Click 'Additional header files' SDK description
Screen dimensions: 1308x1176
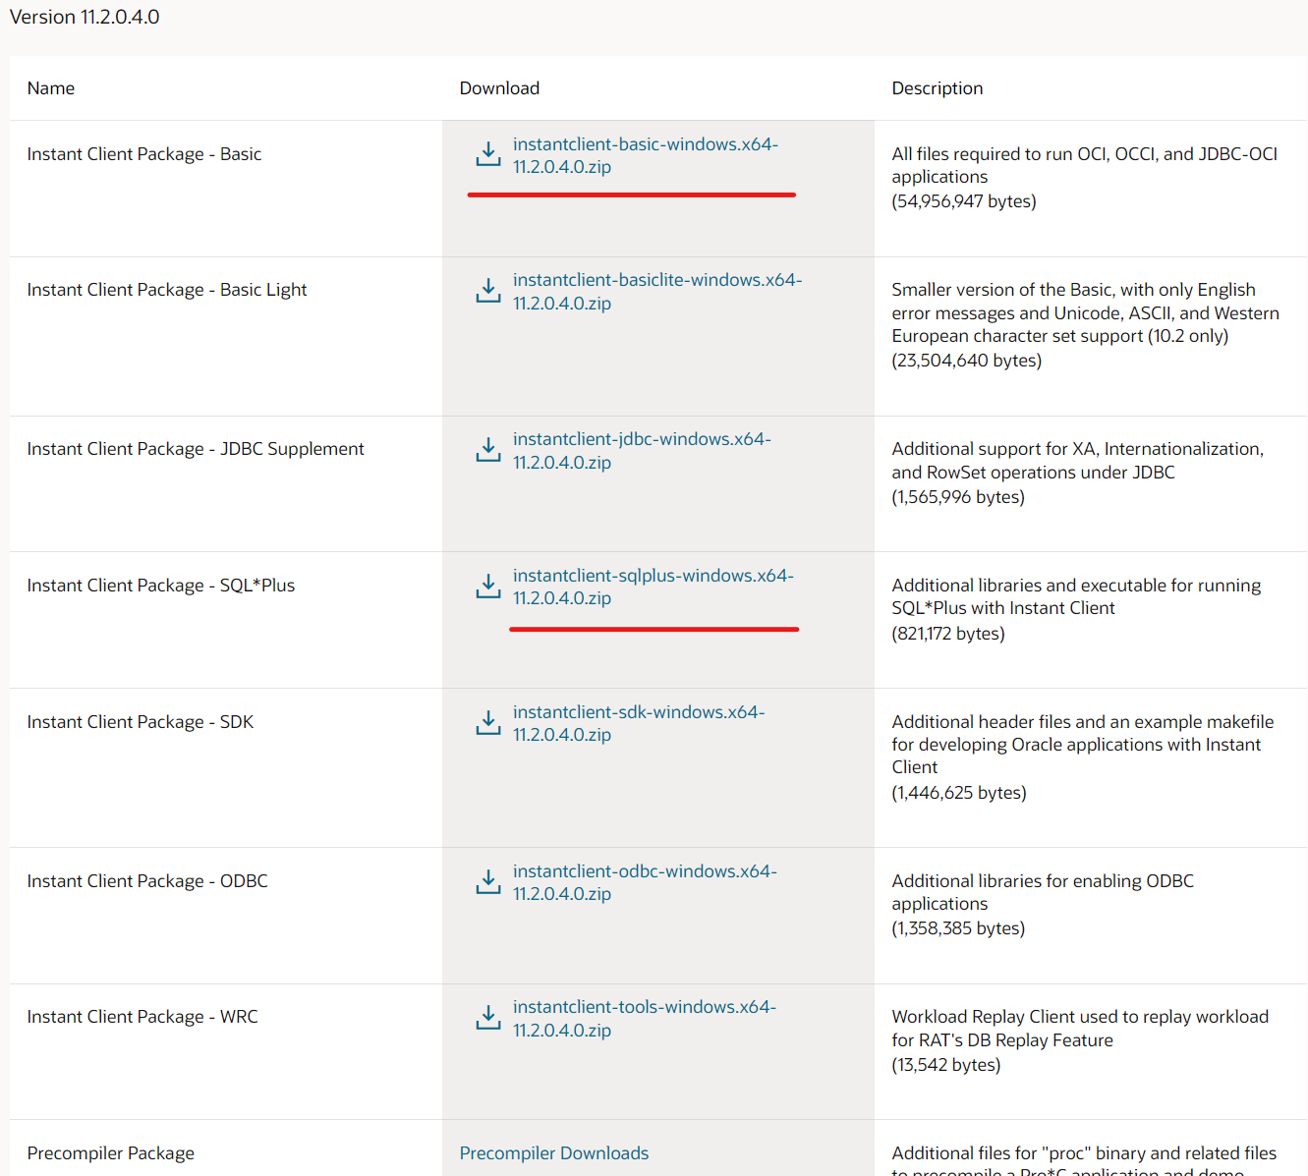[1083, 745]
